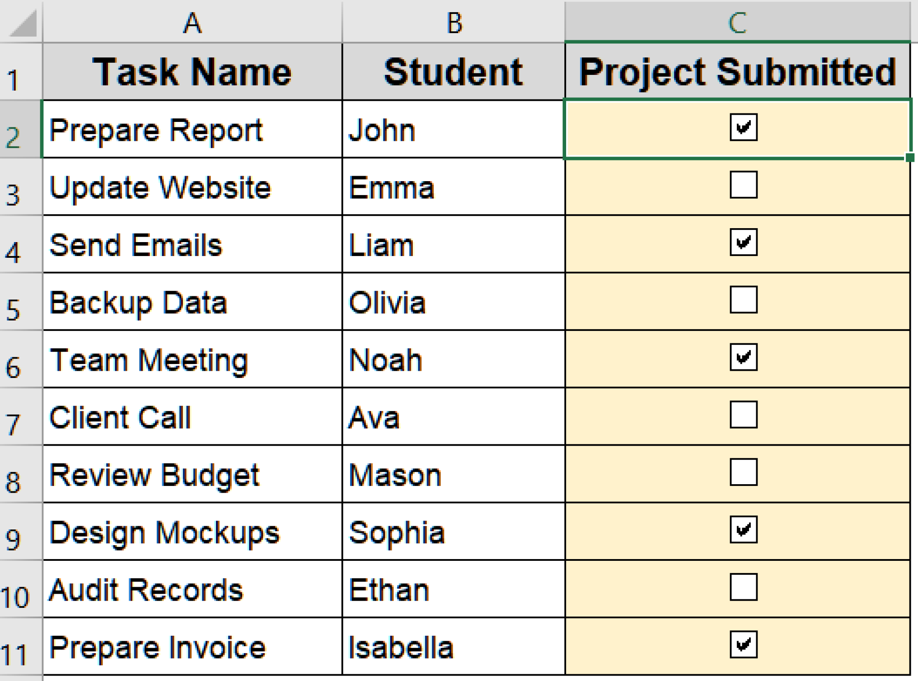Uncheck Noah's Team Meeting checkbox
This screenshot has width=918, height=681.
pos(743,357)
